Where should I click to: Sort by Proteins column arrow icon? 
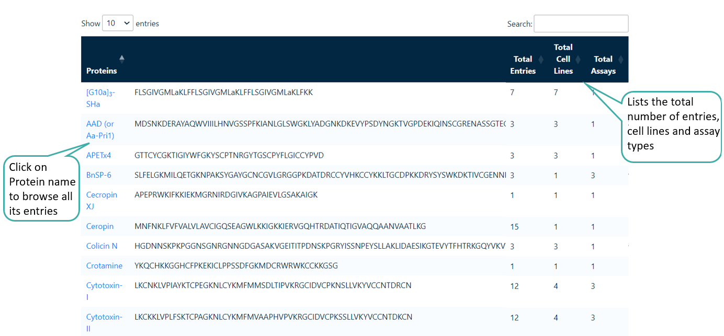122,59
